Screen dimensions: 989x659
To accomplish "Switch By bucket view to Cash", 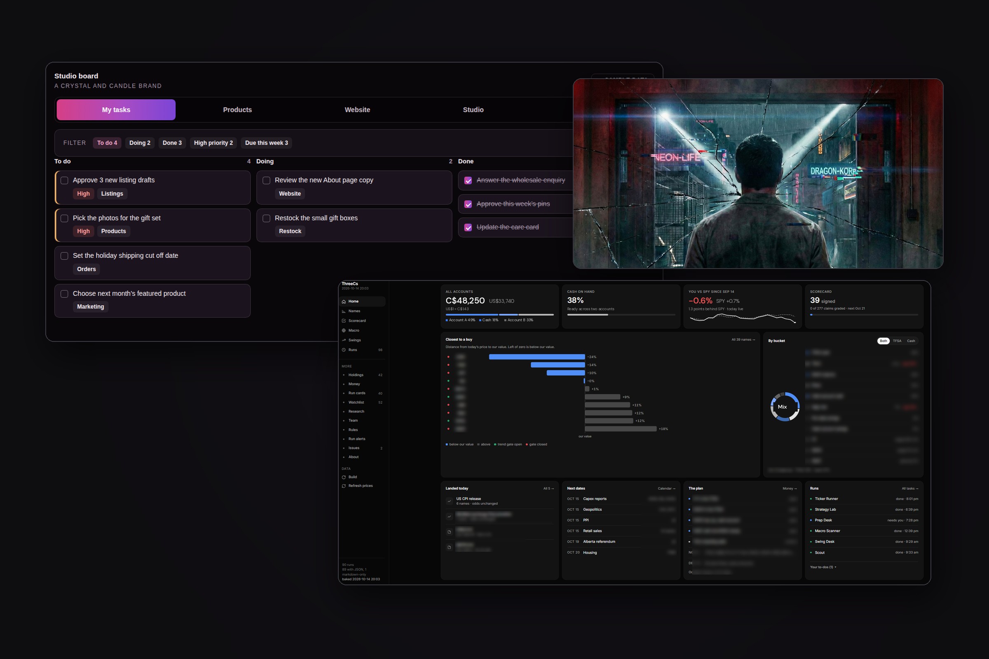I will (x=911, y=341).
